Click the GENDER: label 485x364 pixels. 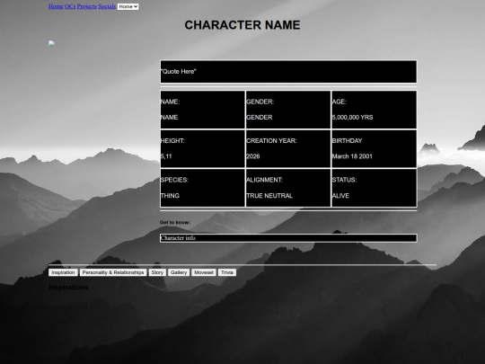(260, 102)
